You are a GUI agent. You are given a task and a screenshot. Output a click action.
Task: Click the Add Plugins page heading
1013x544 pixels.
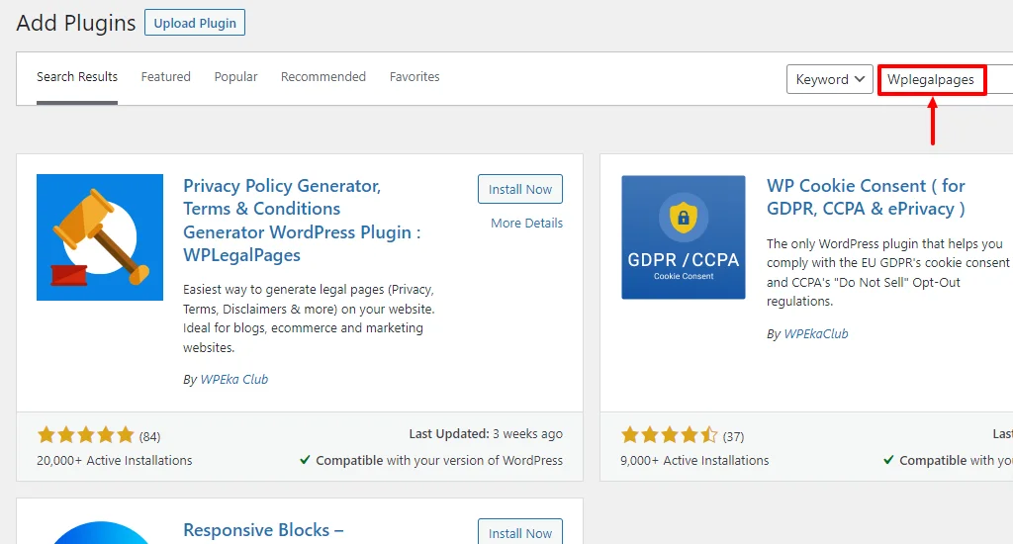(76, 24)
